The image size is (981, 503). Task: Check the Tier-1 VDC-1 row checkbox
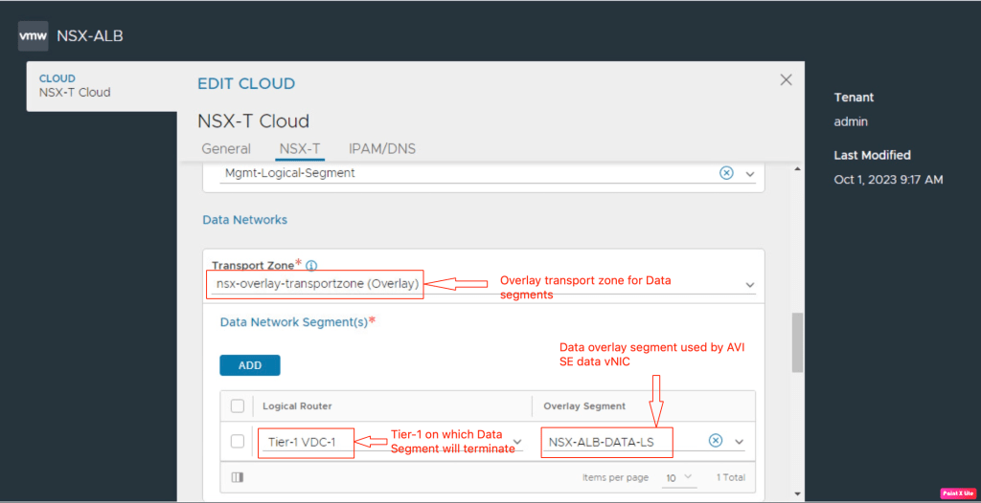pos(238,441)
